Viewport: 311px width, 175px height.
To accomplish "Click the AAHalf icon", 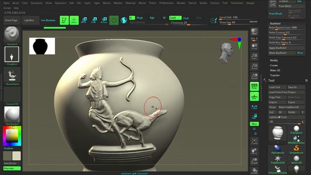I will pos(254,76).
